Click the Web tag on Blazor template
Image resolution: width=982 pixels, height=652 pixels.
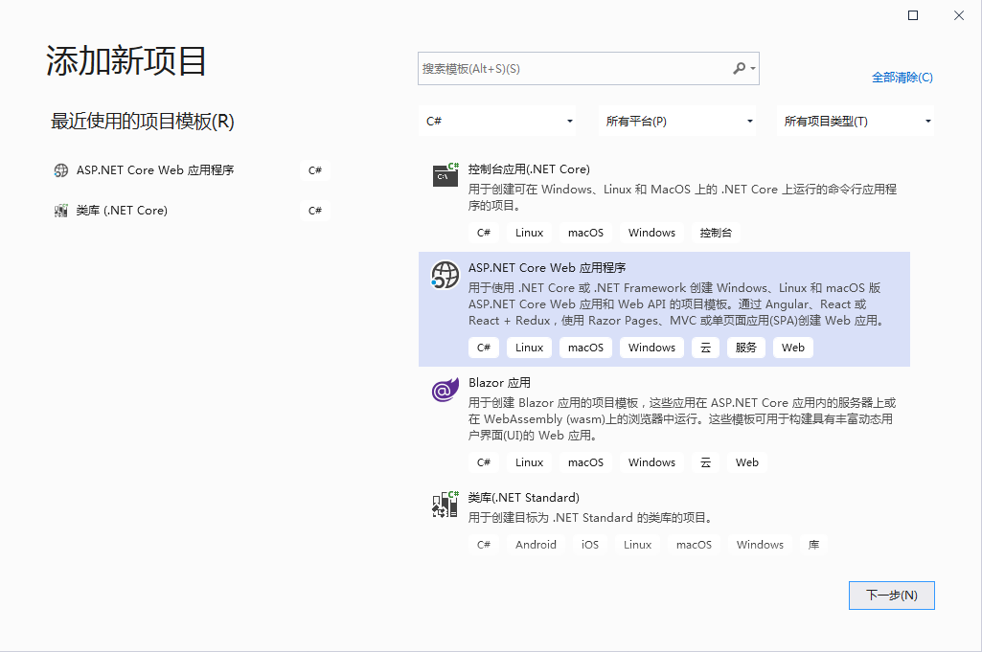(746, 462)
